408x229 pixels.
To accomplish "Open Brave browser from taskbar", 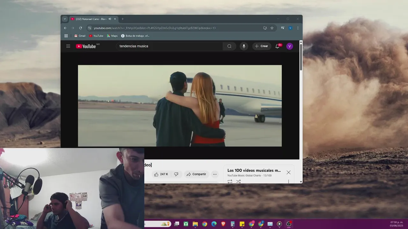I will coord(223,224).
